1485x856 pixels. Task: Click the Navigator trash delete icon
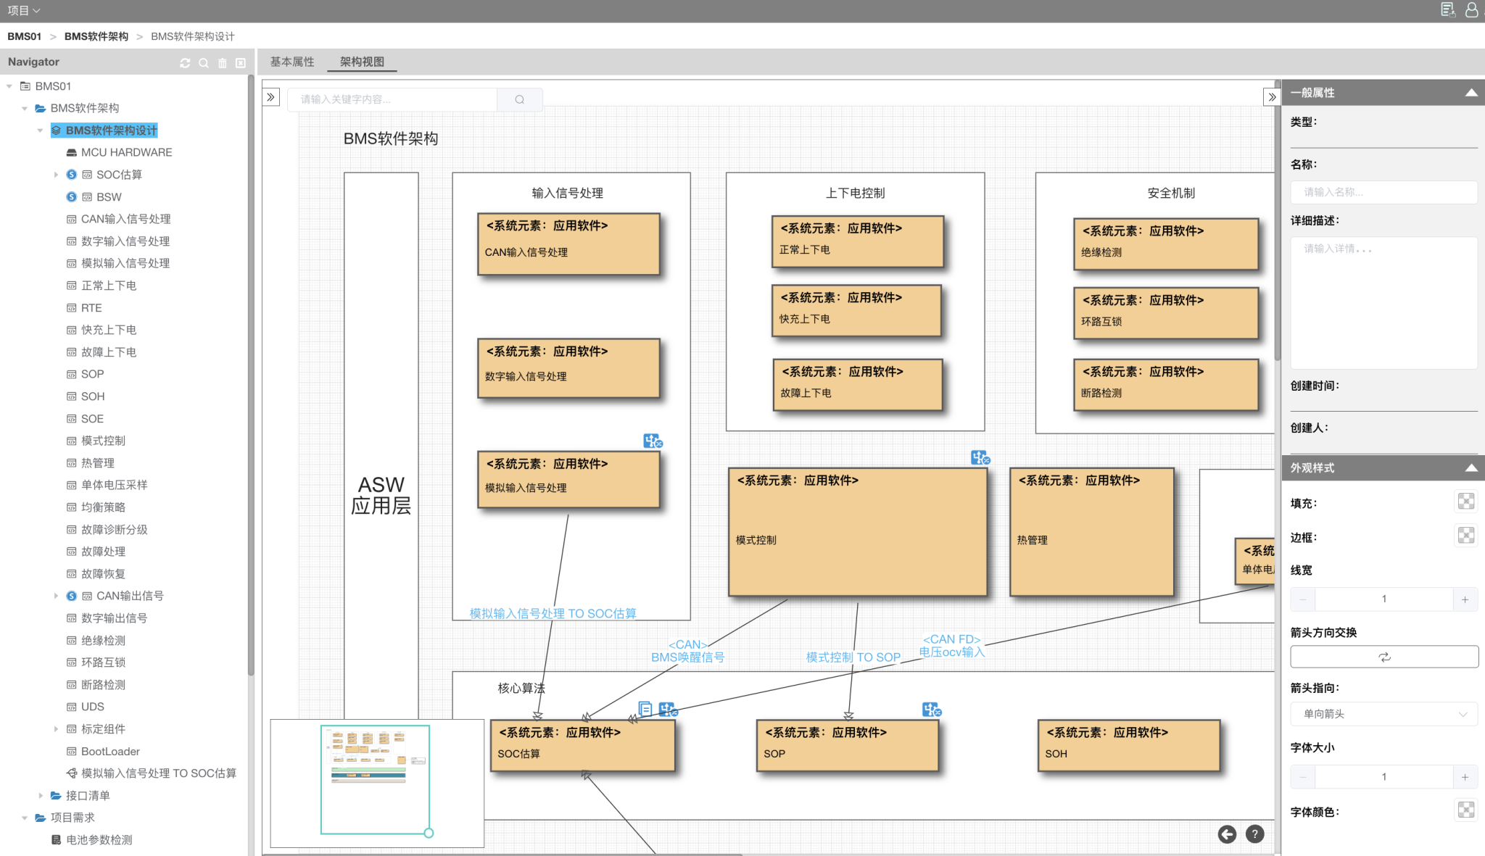pyautogui.click(x=223, y=63)
